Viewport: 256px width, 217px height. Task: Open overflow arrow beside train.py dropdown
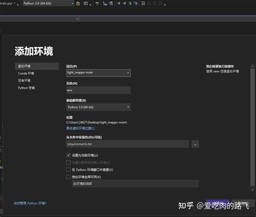[18, 5]
